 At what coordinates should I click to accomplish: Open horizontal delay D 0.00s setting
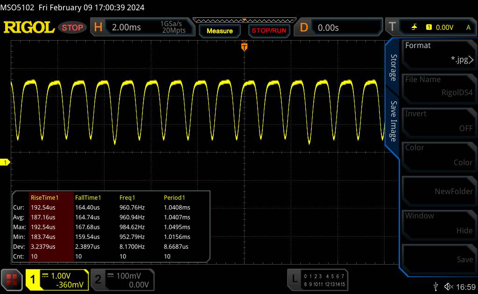338,27
